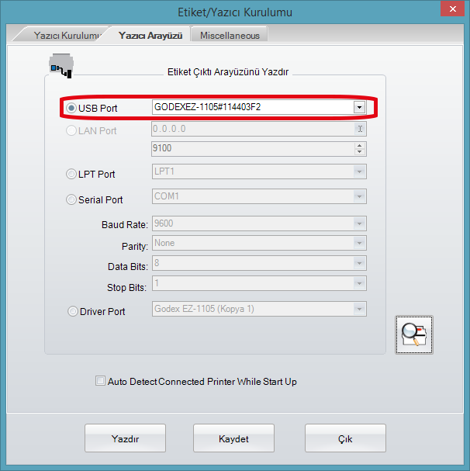
Task: Click the printer search magnifier icon
Action: click(x=414, y=335)
